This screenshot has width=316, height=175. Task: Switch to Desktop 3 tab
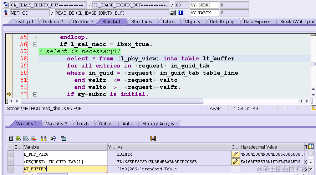point(83,21)
